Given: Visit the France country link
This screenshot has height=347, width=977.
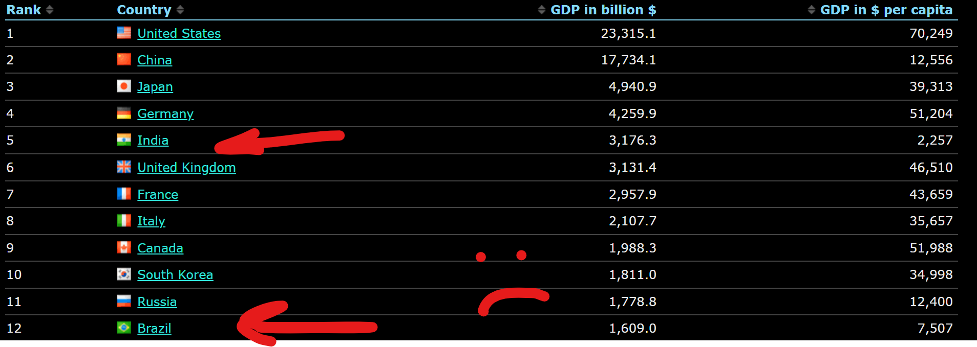Looking at the screenshot, I should 158,194.
